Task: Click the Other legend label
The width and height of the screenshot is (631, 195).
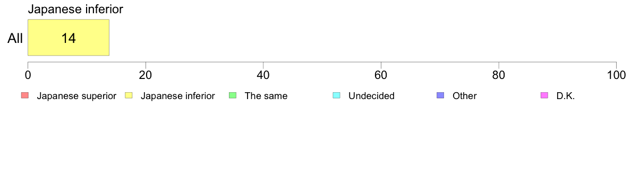Action: tap(464, 96)
